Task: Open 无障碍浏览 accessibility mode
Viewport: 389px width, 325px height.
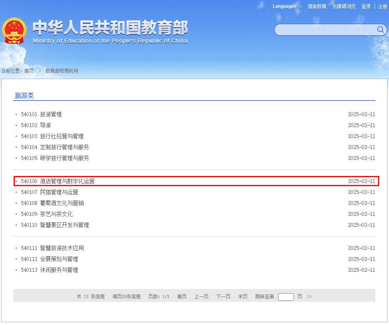Action: (344, 6)
